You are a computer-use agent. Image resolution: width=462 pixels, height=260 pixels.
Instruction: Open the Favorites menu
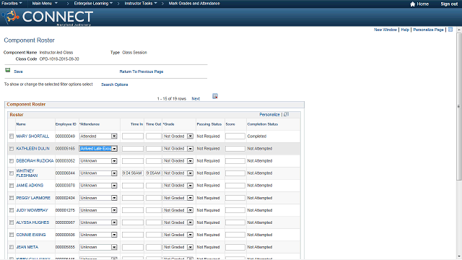point(12,4)
